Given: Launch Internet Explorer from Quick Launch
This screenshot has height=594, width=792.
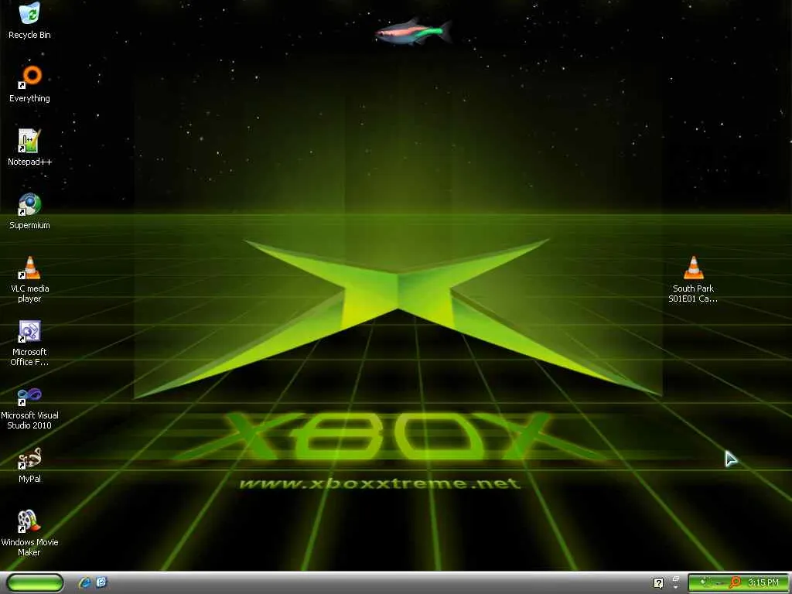Looking at the screenshot, I should (x=84, y=582).
